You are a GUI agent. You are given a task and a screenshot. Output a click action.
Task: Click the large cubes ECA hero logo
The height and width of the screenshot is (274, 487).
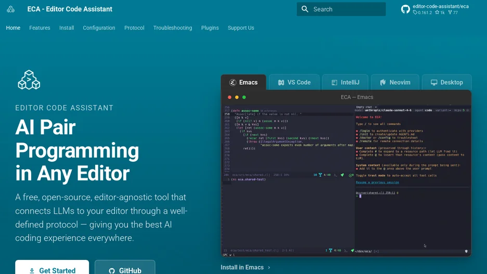29,80
